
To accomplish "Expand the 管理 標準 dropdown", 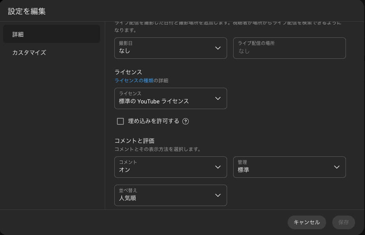I will (x=286, y=167).
